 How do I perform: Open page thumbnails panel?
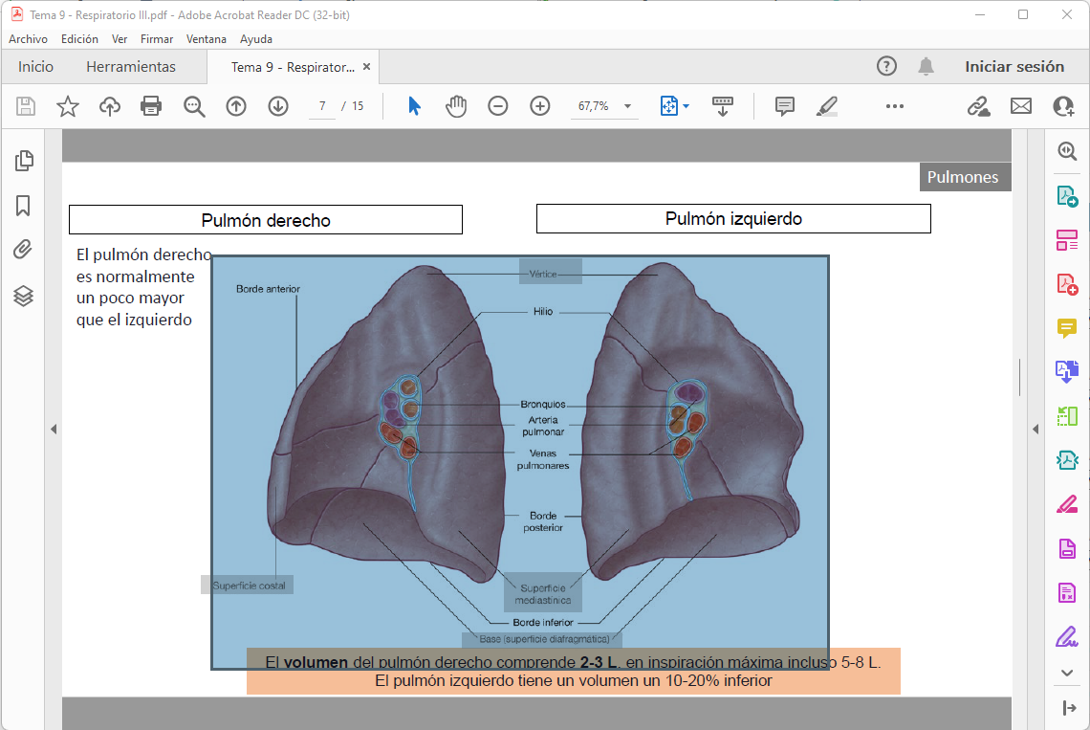[24, 161]
